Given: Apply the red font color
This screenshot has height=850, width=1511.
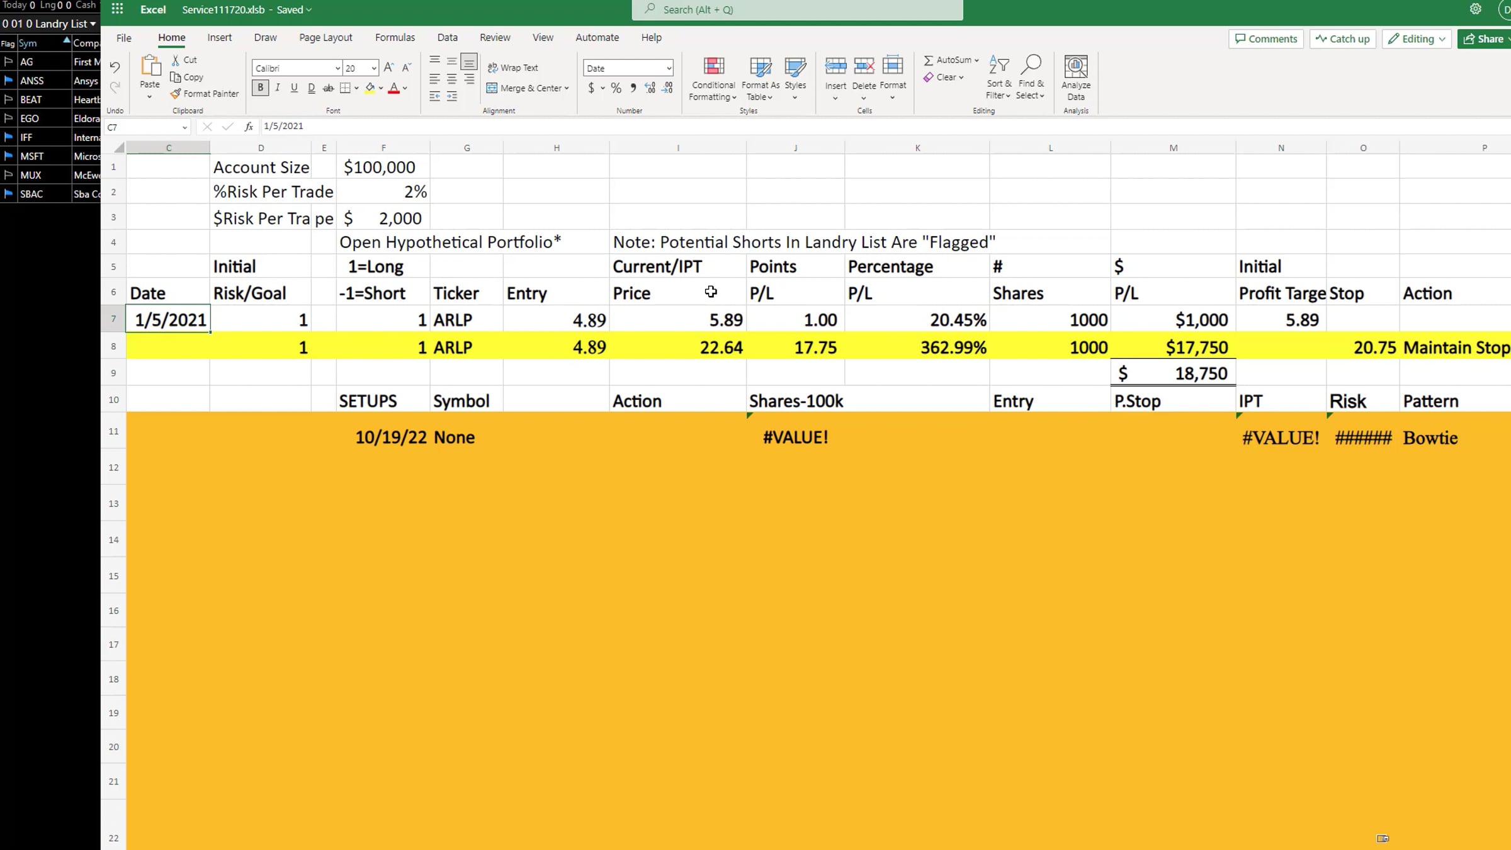Looking at the screenshot, I should [x=393, y=88].
